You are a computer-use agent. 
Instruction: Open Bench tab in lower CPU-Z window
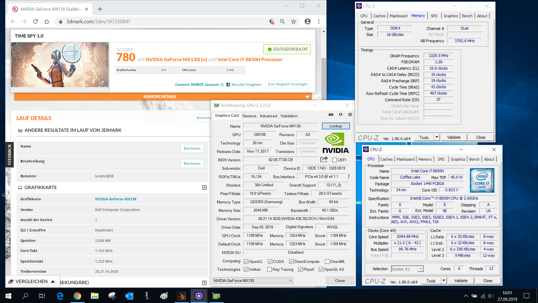(474, 159)
